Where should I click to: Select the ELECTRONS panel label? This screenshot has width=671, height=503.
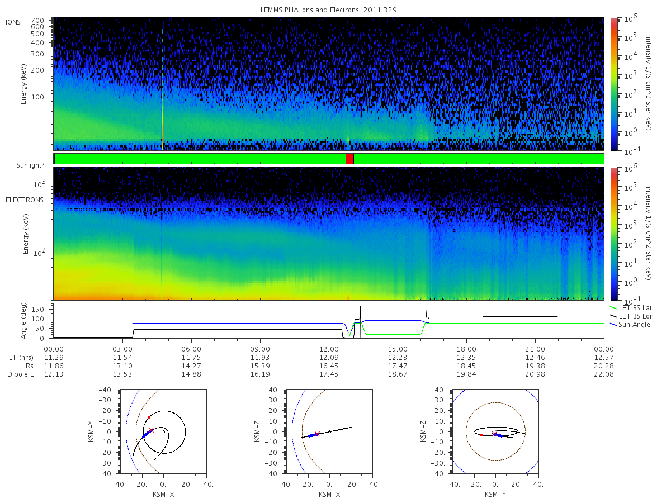click(24, 200)
